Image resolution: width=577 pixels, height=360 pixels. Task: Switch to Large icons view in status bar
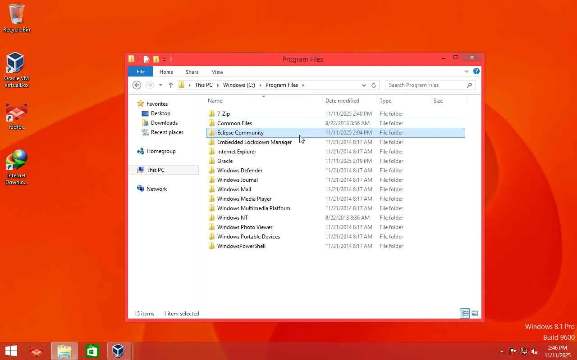coord(475,314)
